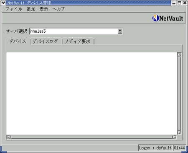Image resolution: width=188 pixels, height=153 pixels.
Task: Switch to the デバイス tab
Action: (18, 41)
